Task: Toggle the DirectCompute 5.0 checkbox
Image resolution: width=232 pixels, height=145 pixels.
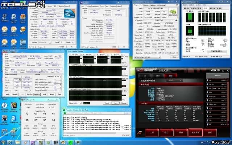Action: 166,53
